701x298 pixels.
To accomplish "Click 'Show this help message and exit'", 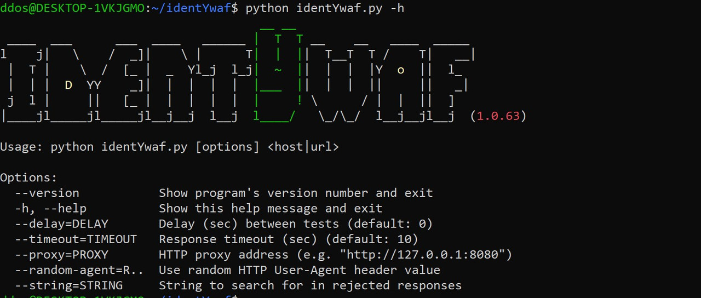I will click(271, 208).
